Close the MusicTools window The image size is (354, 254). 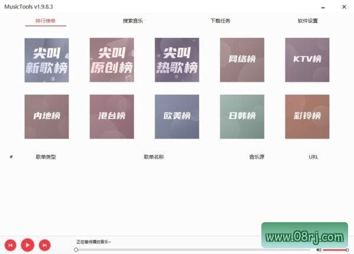[344, 7]
